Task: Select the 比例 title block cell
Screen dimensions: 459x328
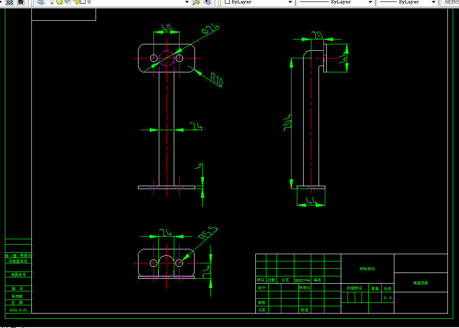Action: click(x=387, y=288)
